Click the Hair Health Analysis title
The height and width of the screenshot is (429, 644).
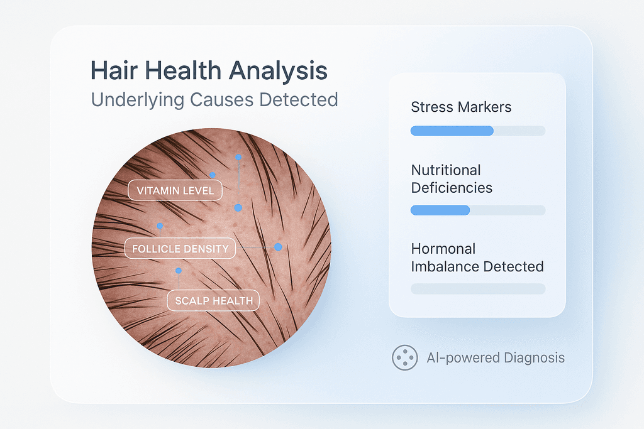pos(209,70)
